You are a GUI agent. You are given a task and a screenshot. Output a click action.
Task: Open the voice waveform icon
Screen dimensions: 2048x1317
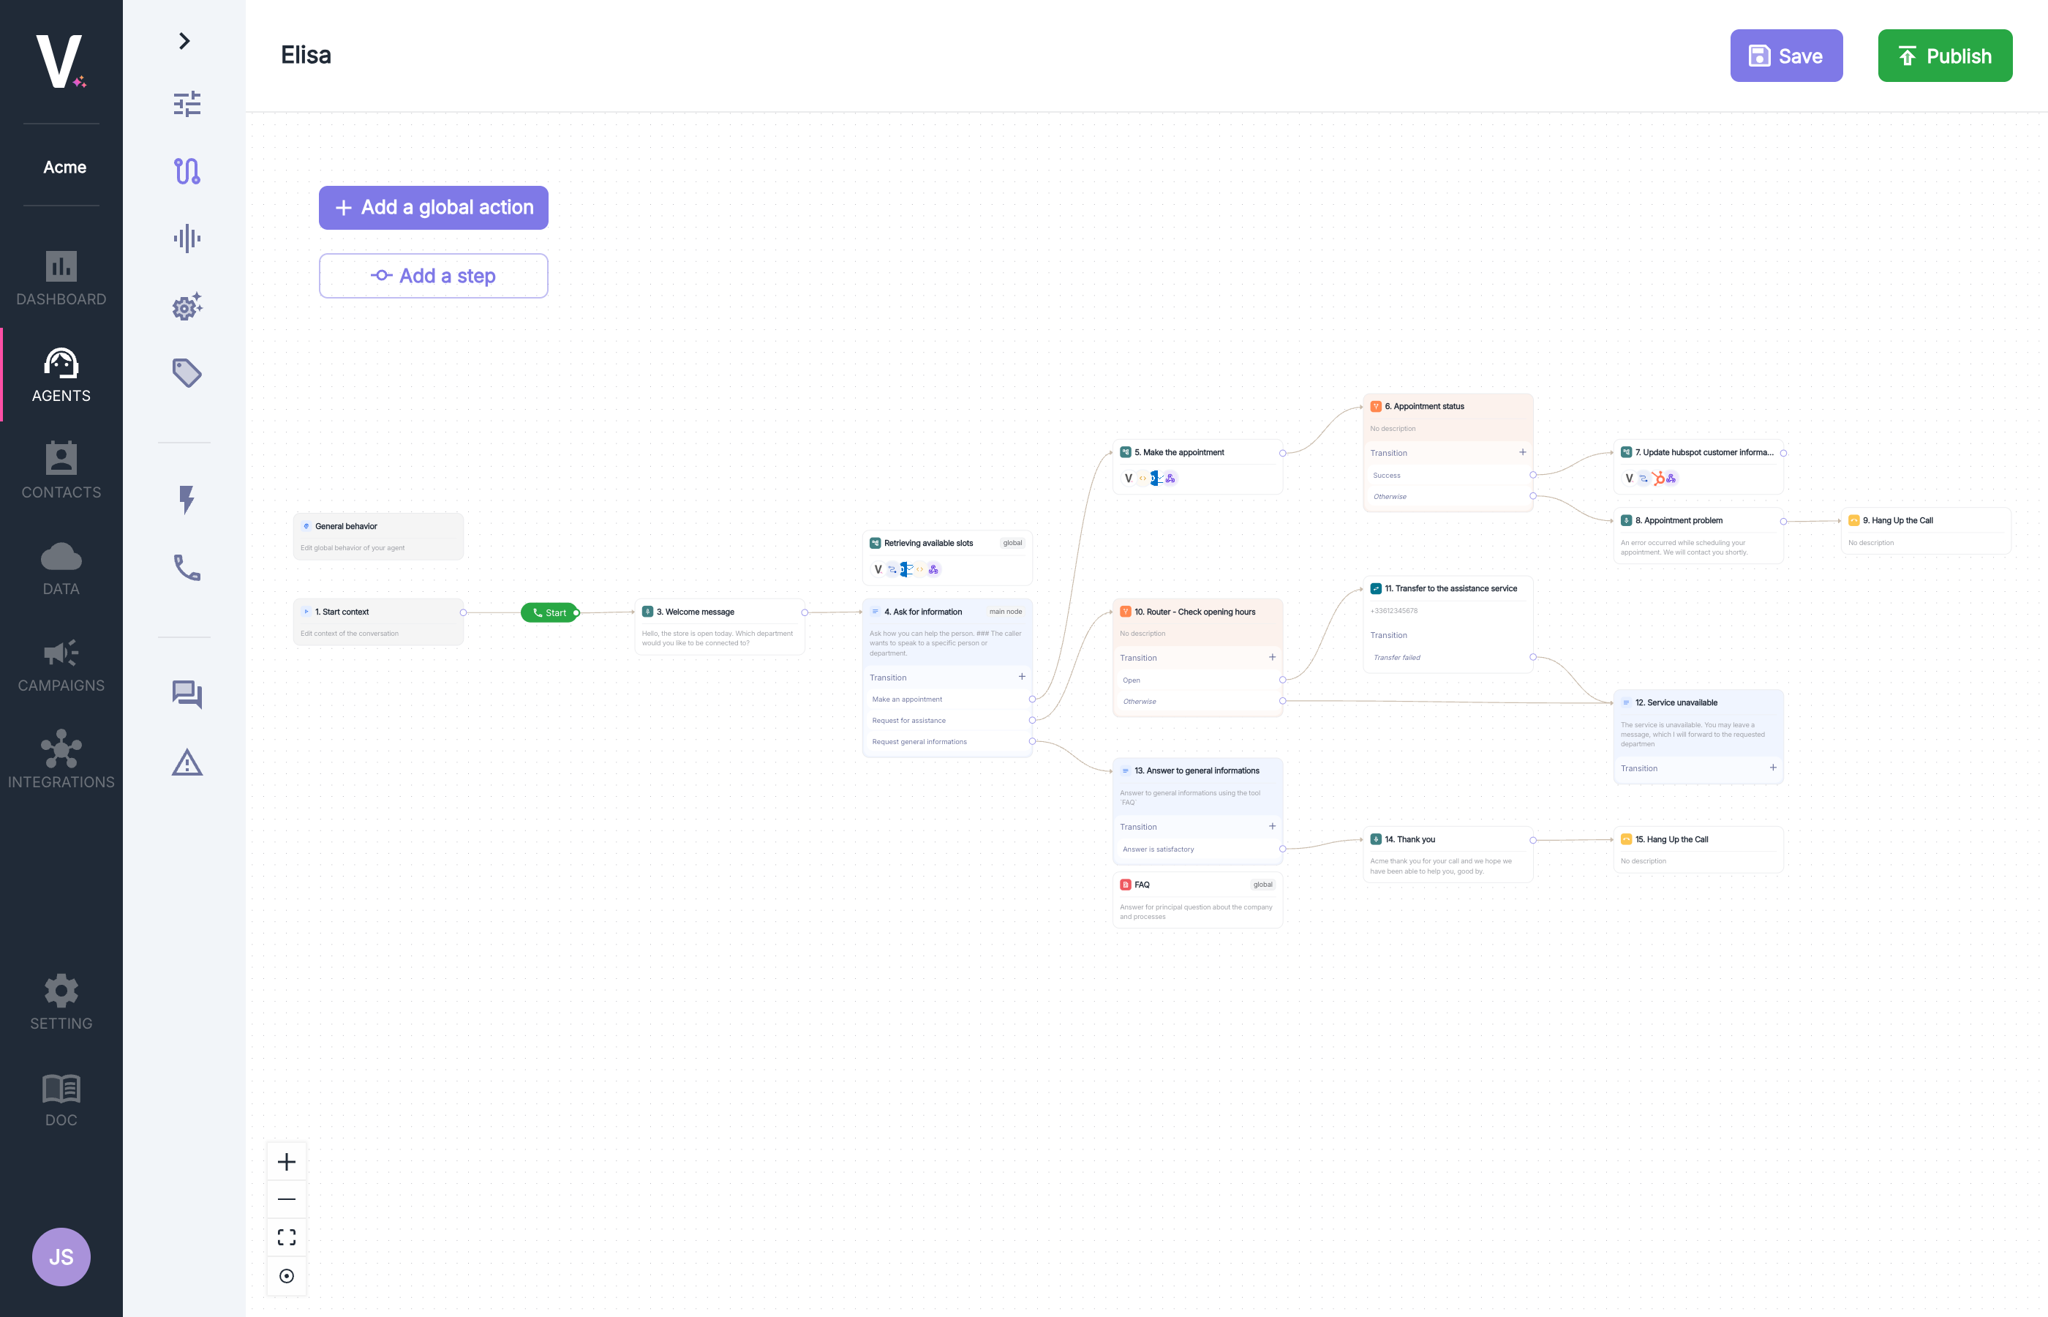187,239
